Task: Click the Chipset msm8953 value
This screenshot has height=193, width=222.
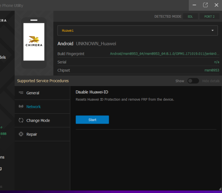Action: pos(212,70)
